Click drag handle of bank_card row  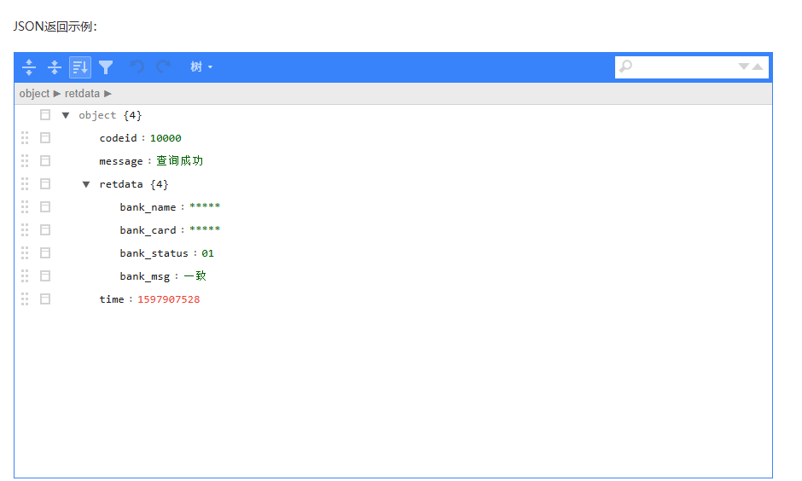25,230
